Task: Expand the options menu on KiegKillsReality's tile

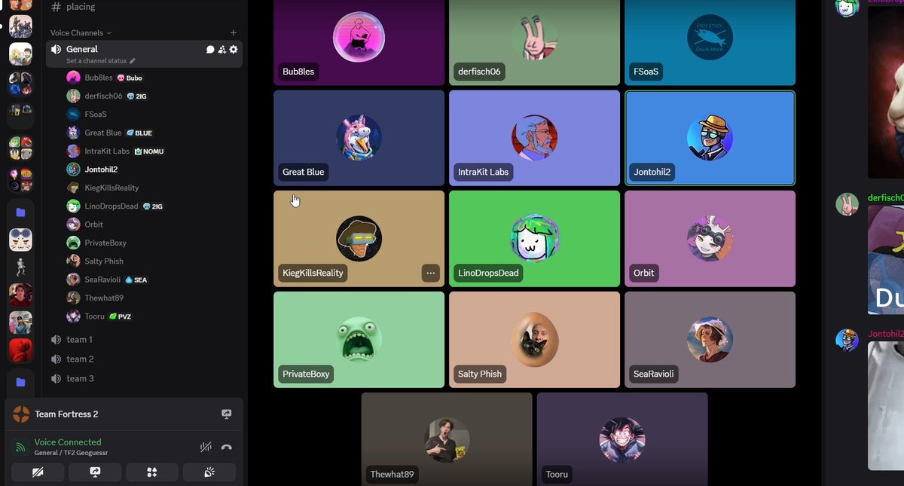Action: [x=431, y=274]
